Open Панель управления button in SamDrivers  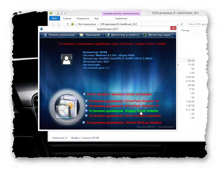(x=60, y=35)
